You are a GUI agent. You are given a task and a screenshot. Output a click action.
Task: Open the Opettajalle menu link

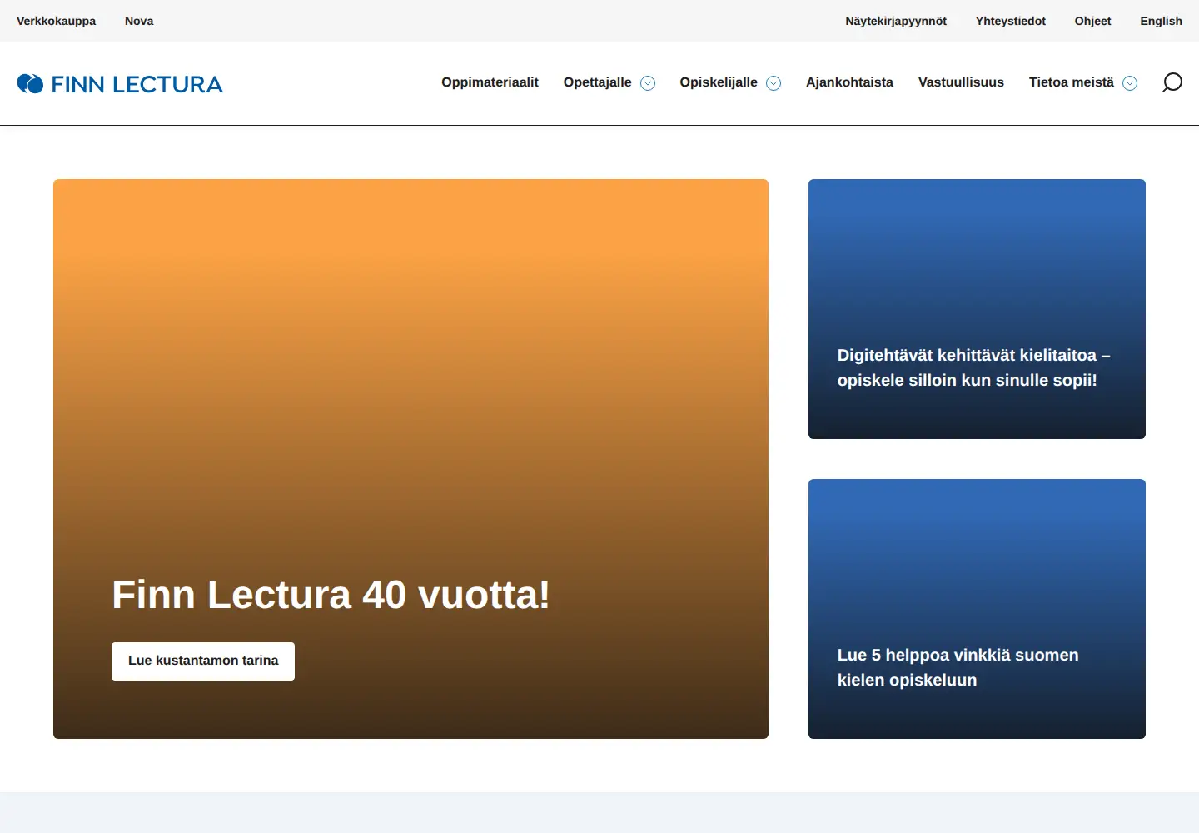point(597,82)
